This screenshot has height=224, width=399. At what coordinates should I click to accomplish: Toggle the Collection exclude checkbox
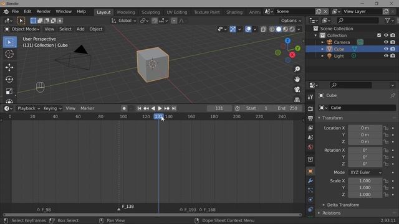pos(379,35)
